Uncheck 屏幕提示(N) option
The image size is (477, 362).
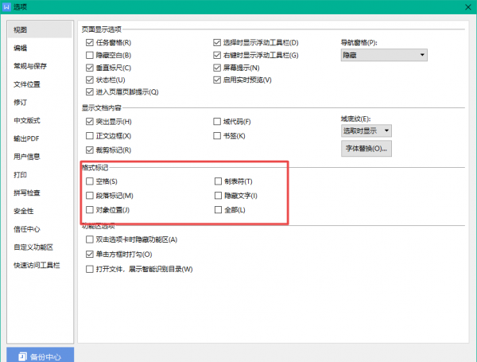(217, 68)
